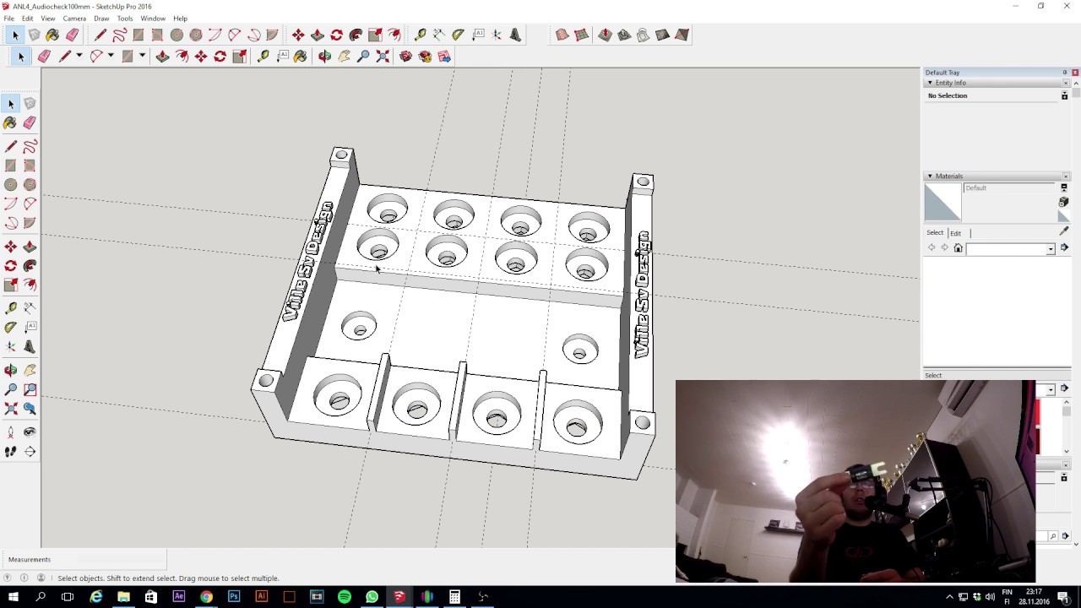Select the Pan hand in the second toolbar row
The height and width of the screenshot is (608, 1081).
pyautogui.click(x=344, y=56)
